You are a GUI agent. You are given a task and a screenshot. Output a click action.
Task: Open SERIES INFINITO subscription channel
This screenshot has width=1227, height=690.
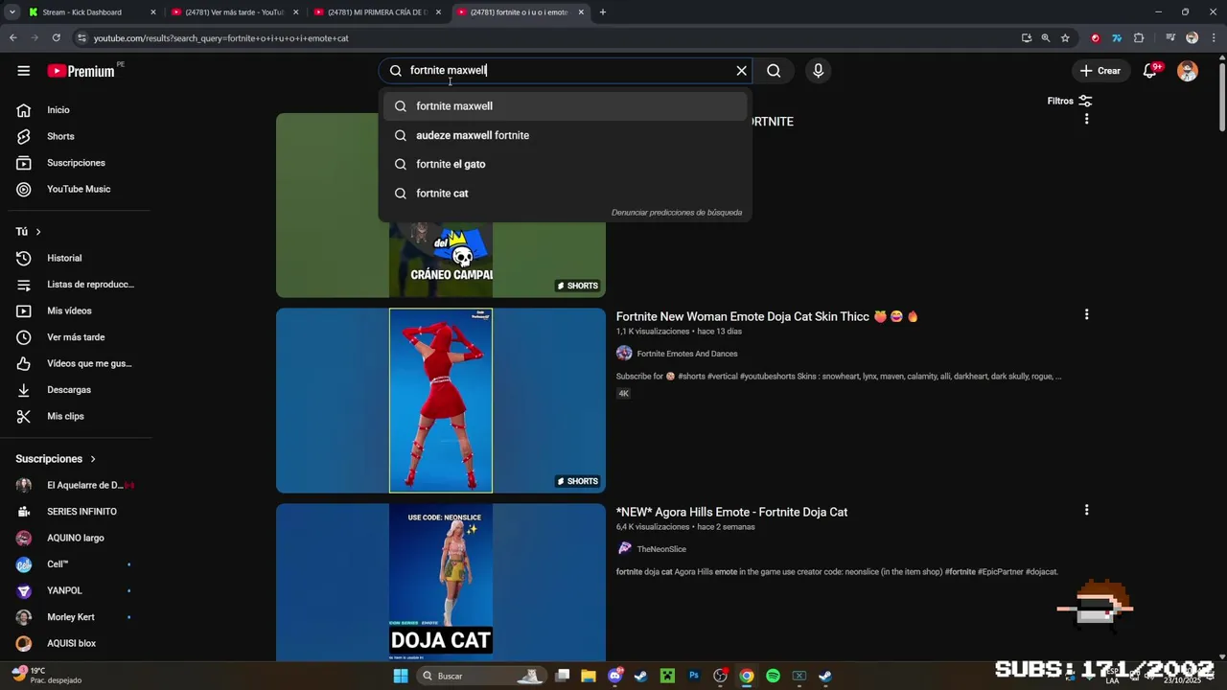(x=77, y=512)
